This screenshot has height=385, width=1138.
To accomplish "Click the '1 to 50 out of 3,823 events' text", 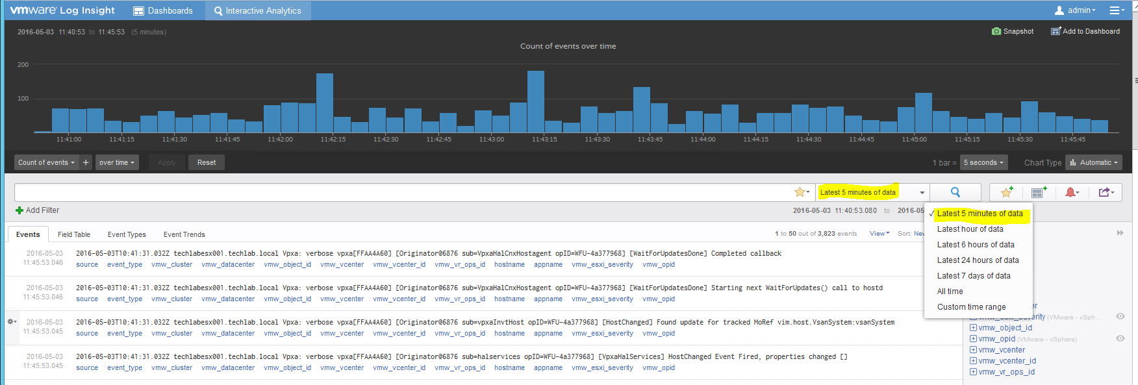I will tap(816, 234).
